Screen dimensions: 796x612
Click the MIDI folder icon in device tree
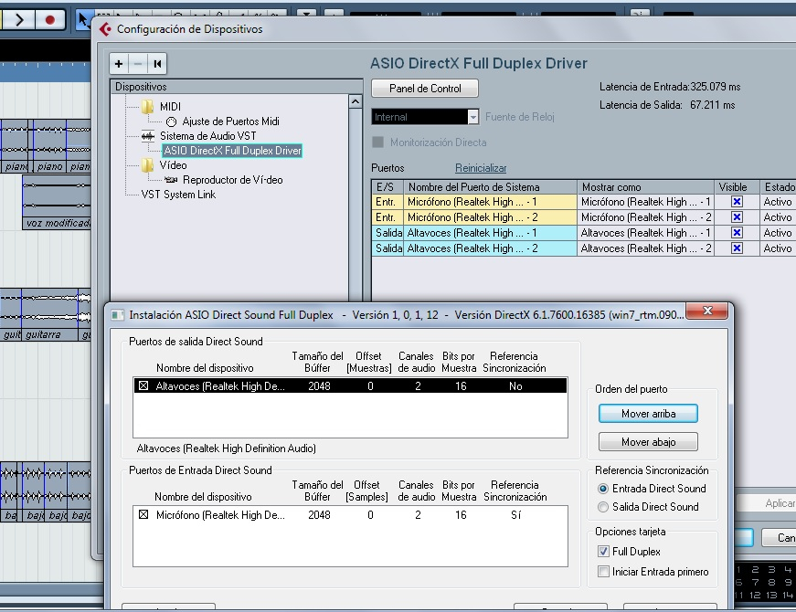coord(147,107)
